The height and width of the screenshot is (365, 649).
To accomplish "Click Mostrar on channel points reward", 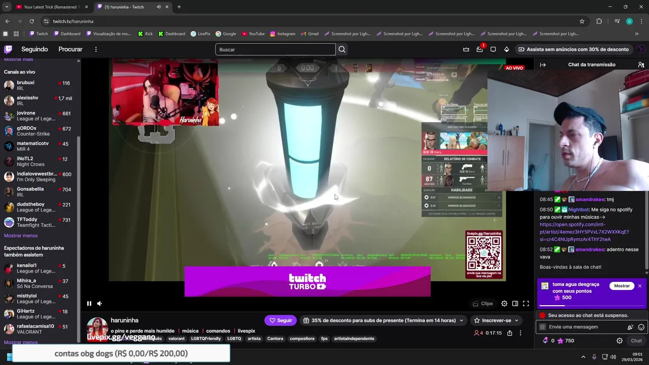I will tap(622, 286).
